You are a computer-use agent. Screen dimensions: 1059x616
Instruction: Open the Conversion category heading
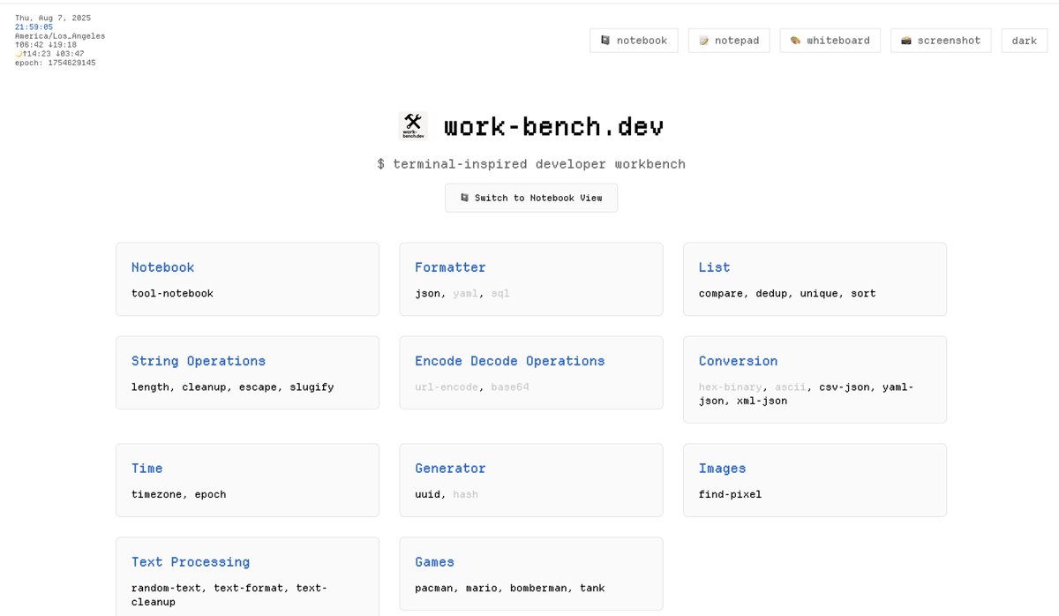738,361
